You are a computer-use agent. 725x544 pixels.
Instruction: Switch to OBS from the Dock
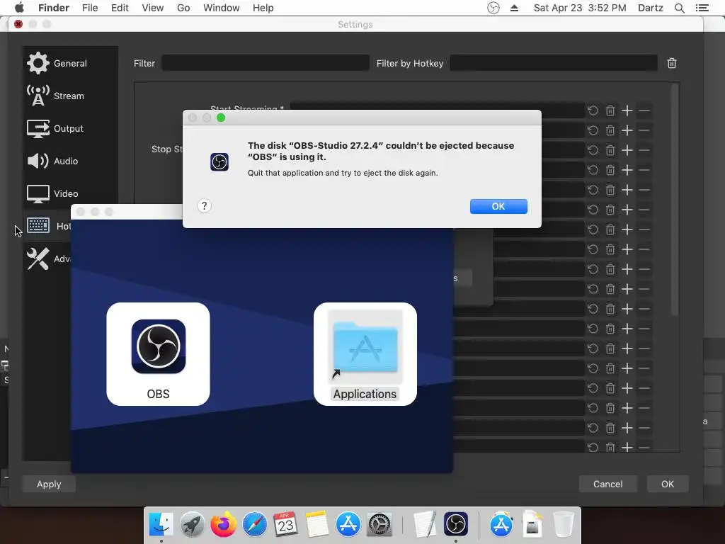click(x=456, y=525)
